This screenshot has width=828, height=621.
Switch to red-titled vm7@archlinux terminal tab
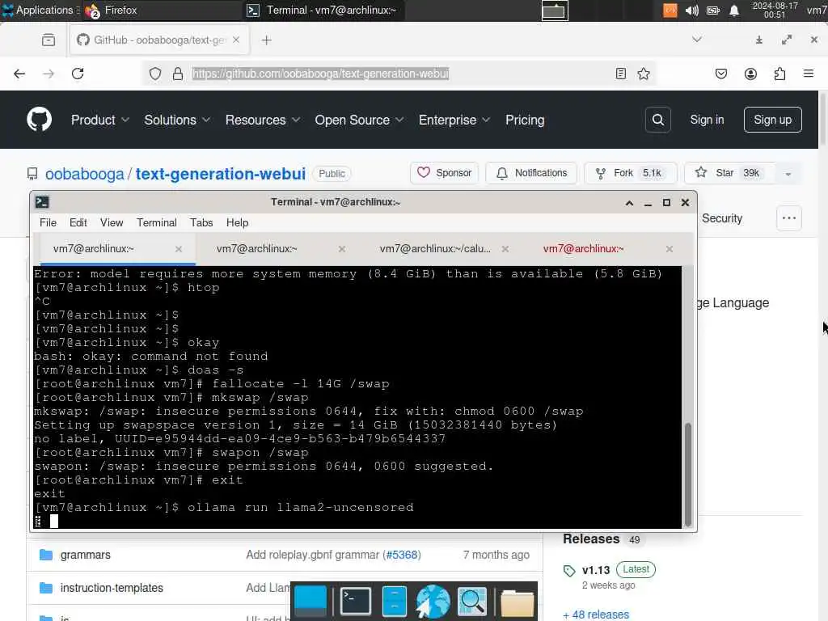point(584,249)
